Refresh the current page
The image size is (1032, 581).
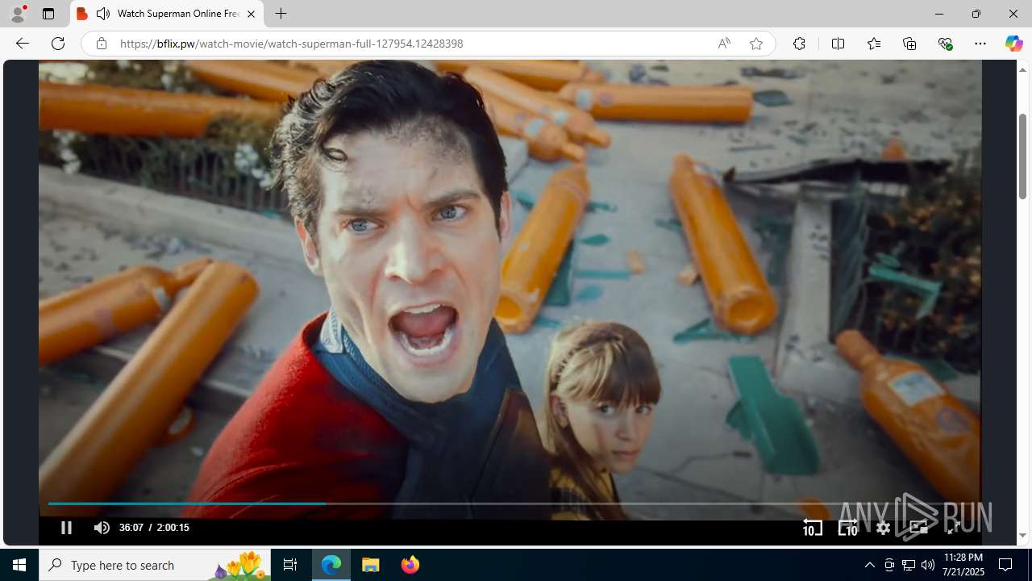[x=58, y=44]
